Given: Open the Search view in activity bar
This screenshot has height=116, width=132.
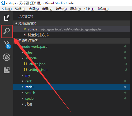Looking at the screenshot, I should pos(7,31).
